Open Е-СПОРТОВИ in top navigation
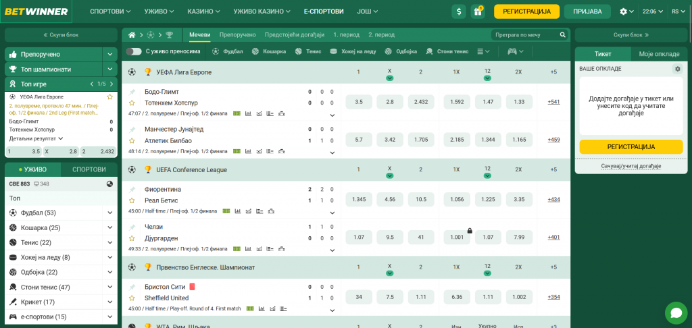Screen dimensions: 692x328 click(324, 11)
